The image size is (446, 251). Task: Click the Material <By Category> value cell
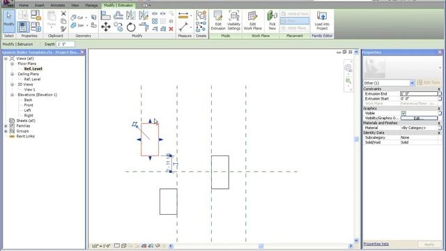419,128
